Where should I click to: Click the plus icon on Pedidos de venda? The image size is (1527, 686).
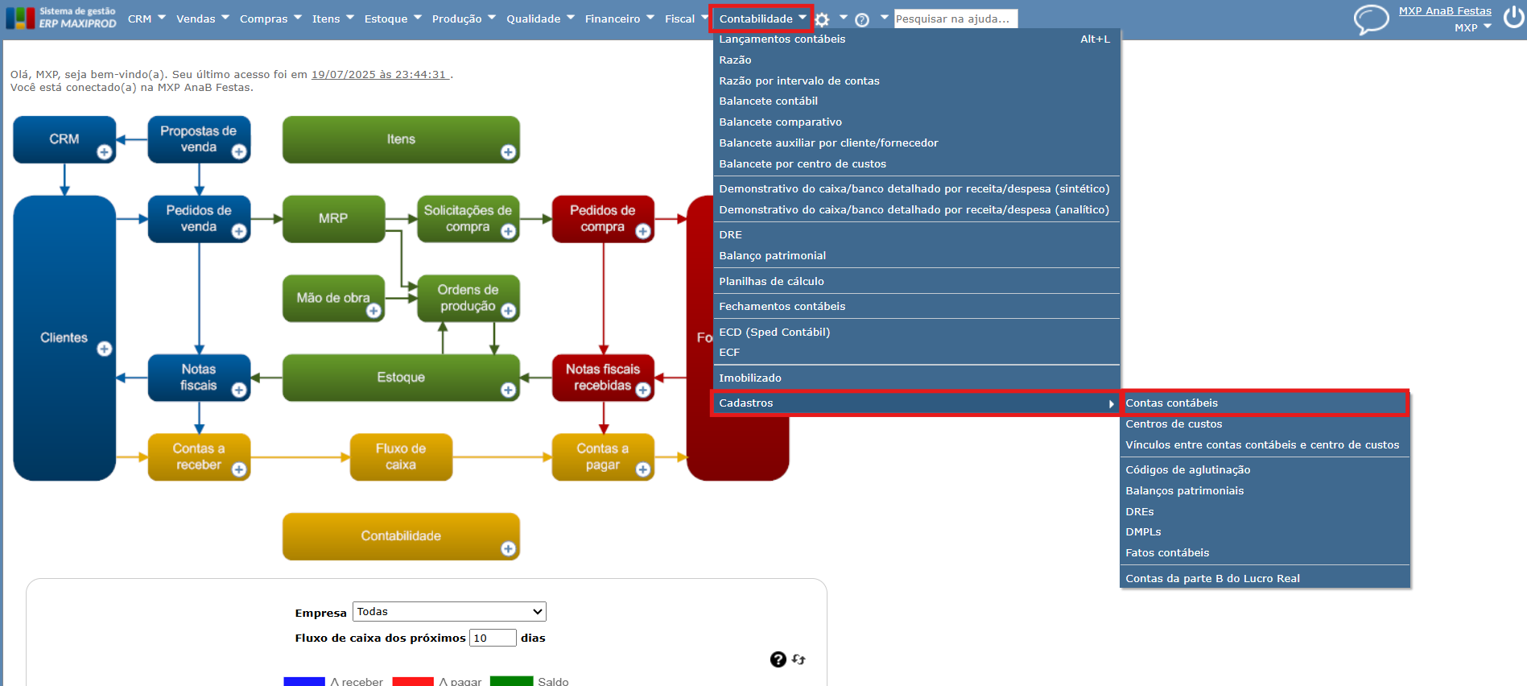(239, 231)
